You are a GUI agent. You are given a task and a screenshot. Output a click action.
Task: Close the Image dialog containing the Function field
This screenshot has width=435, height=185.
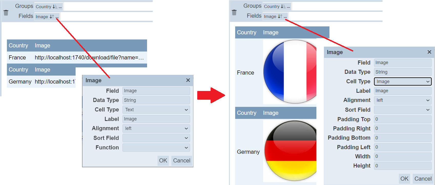[188, 80]
